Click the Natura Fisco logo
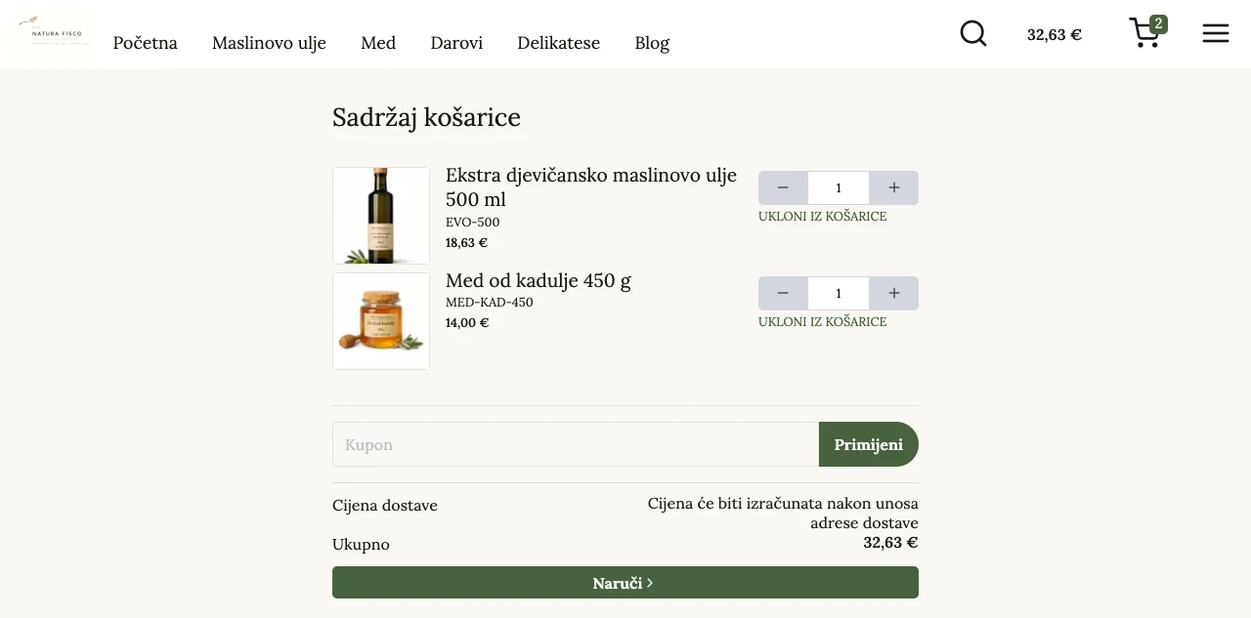The width and height of the screenshot is (1251, 618). pyautogui.click(x=50, y=34)
